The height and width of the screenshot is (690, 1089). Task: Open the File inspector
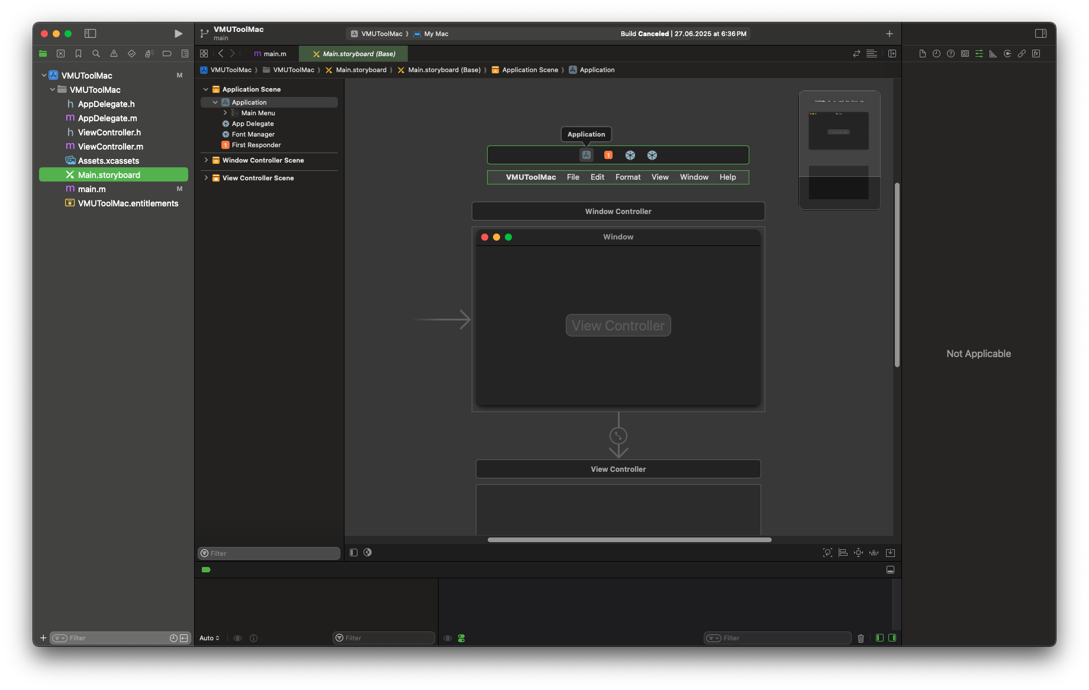(922, 54)
